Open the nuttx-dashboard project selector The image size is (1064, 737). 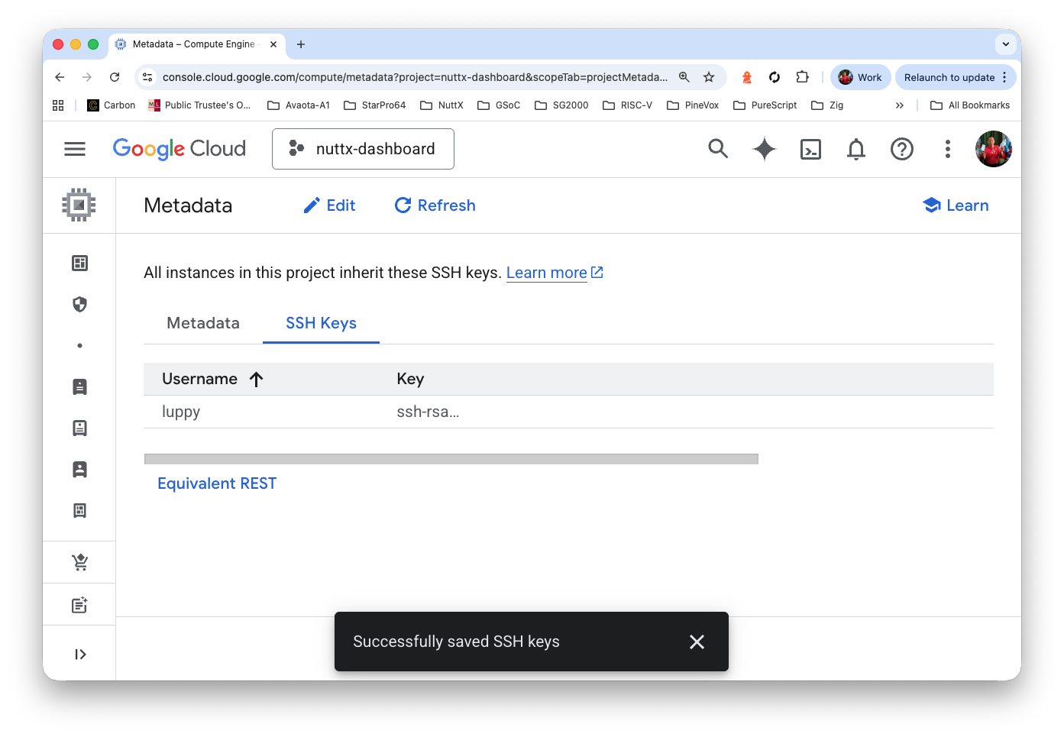[363, 149]
